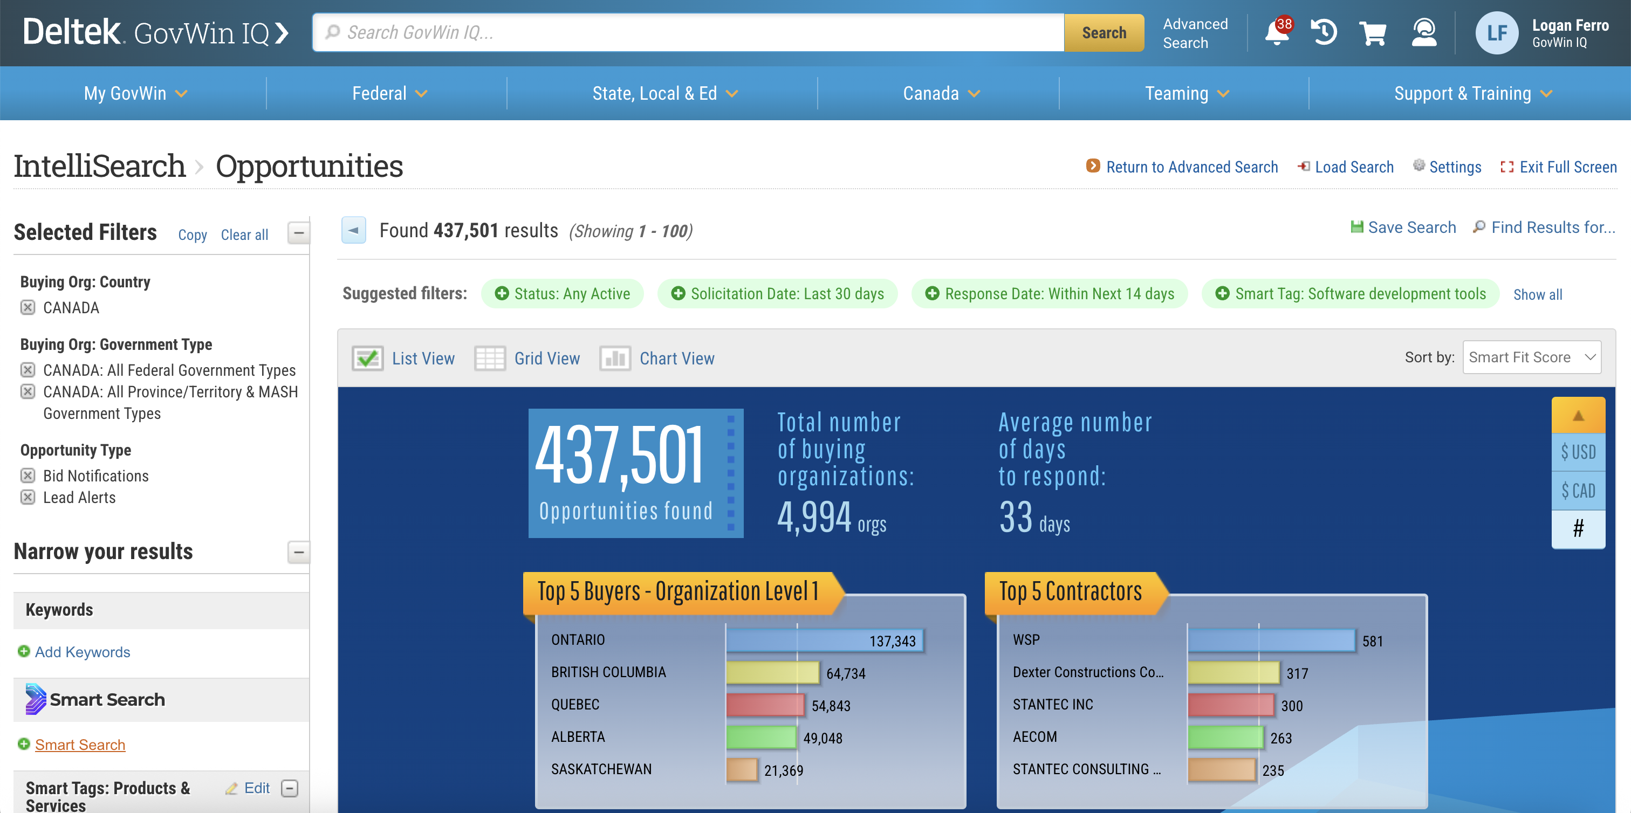Collapse sidebar with the left arrow button

[x=353, y=230]
